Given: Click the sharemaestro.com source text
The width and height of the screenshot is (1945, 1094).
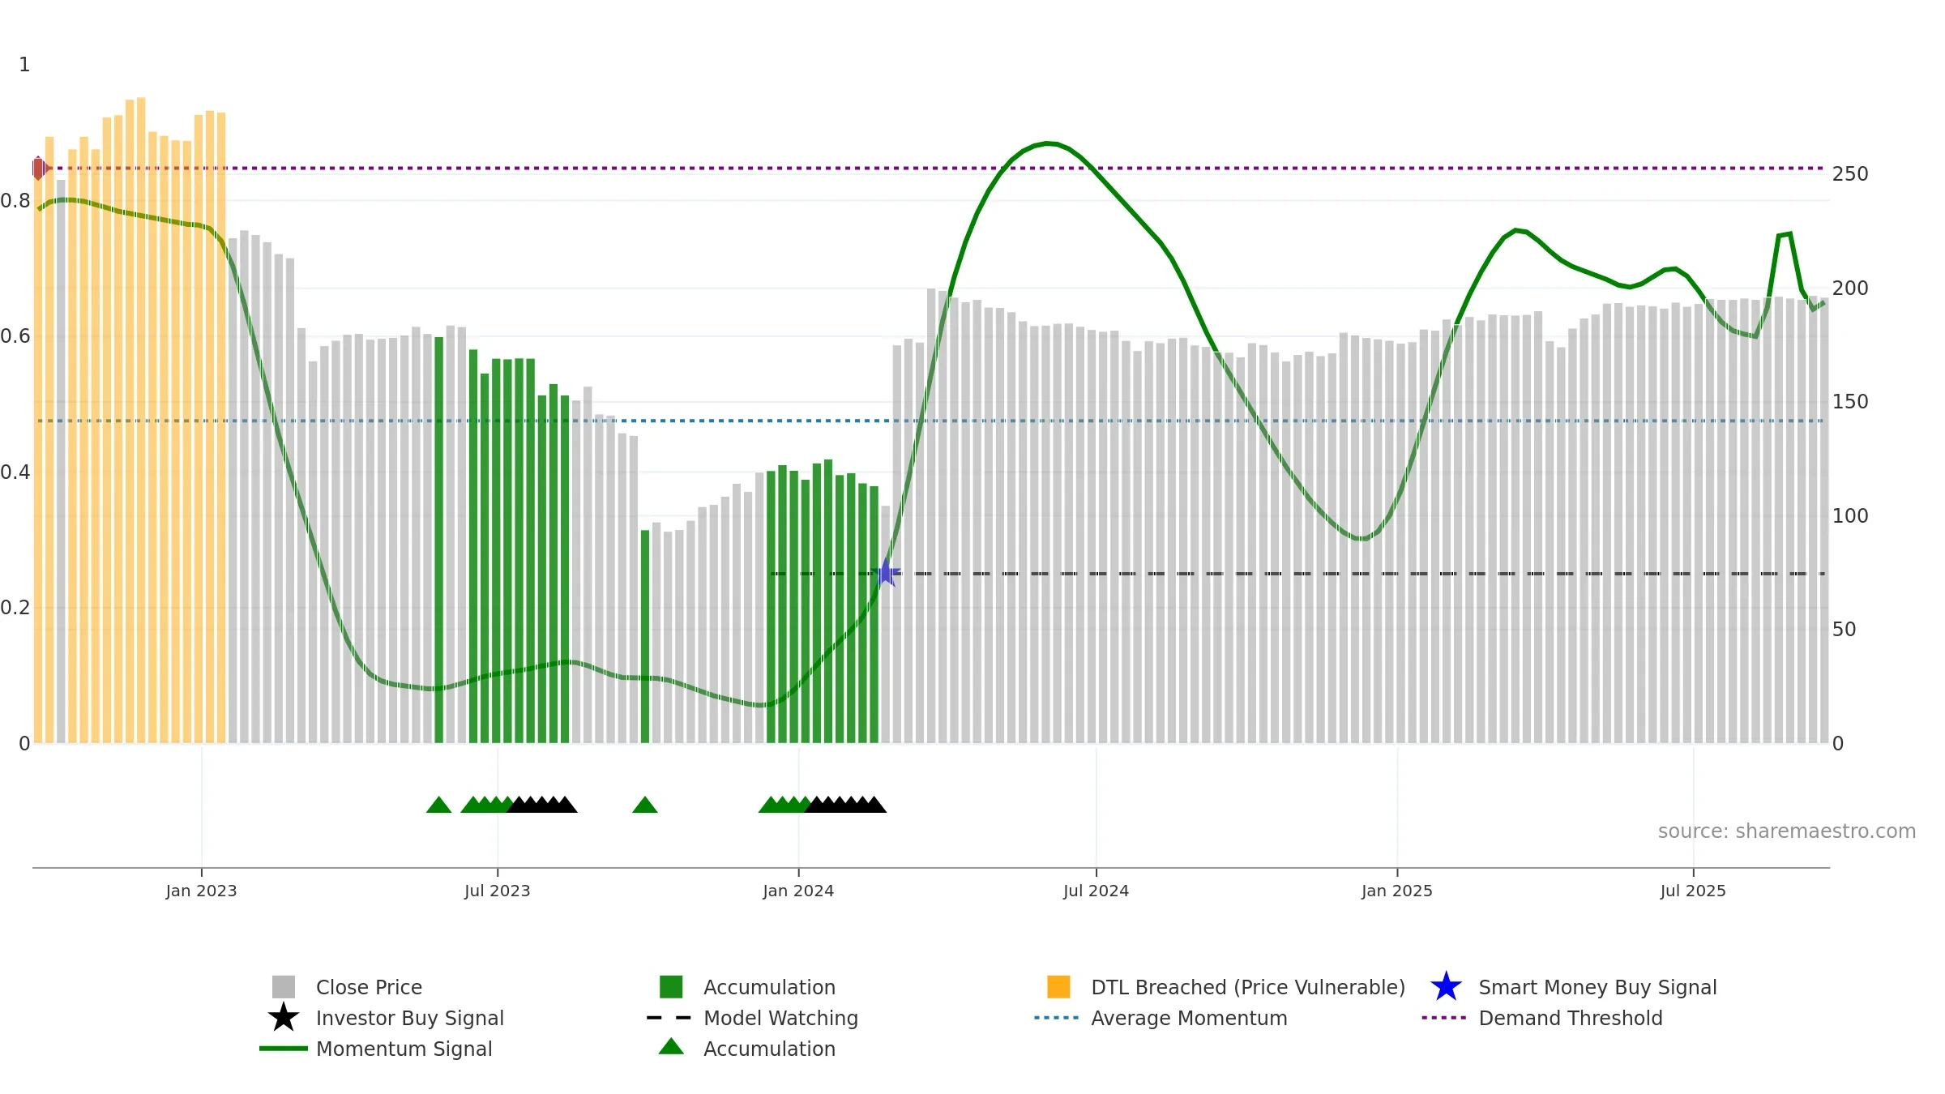Looking at the screenshot, I should pos(1786,831).
